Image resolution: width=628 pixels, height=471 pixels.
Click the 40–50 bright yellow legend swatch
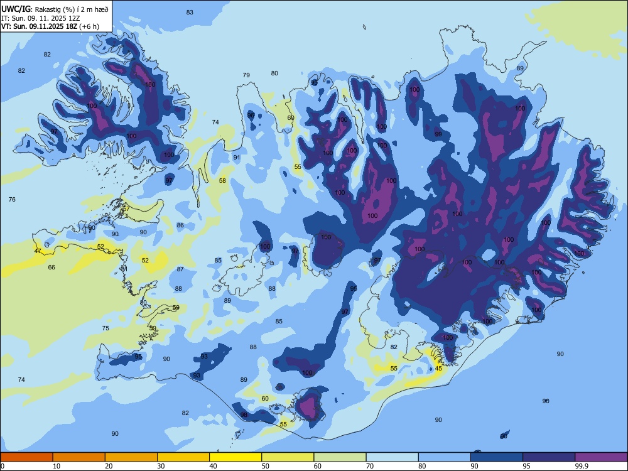click(235, 457)
